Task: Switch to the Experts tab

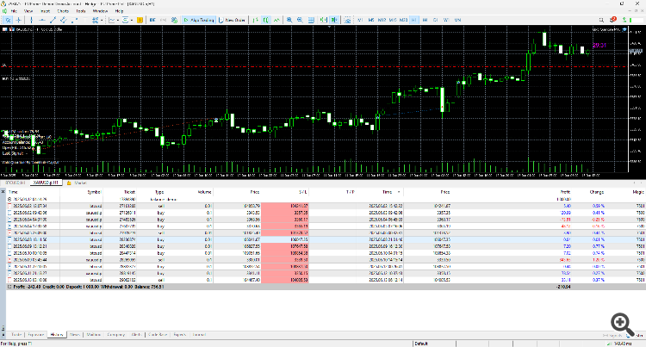Action: [180, 335]
